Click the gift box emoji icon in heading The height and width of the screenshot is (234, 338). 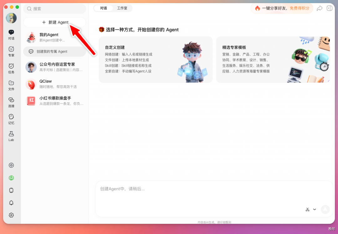pos(101,29)
